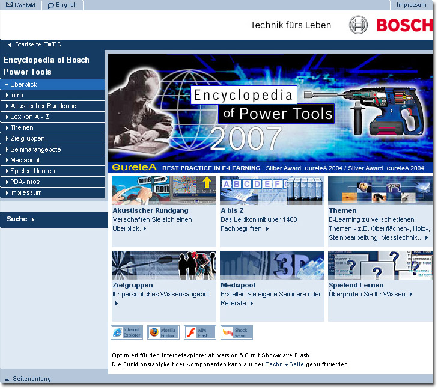Expand Seminarangebote in the sidebar

coord(7,150)
